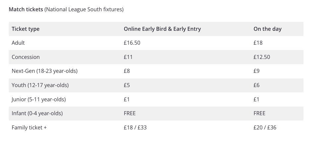Click the £16.50 Adult early bird price

tap(132, 43)
